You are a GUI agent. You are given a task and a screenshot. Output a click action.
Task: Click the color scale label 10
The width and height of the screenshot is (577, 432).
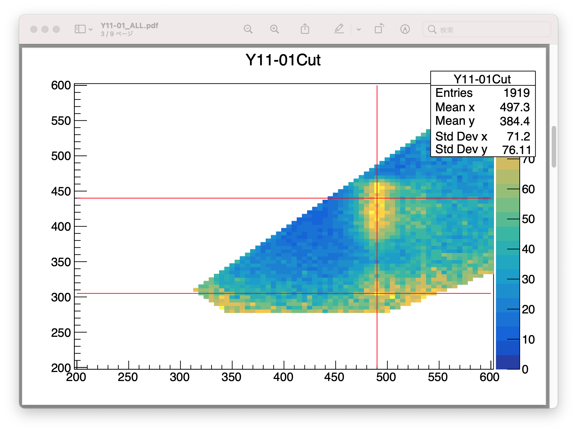pyautogui.click(x=528, y=340)
